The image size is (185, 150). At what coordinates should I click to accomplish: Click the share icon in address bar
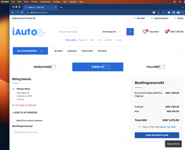click(x=158, y=13)
